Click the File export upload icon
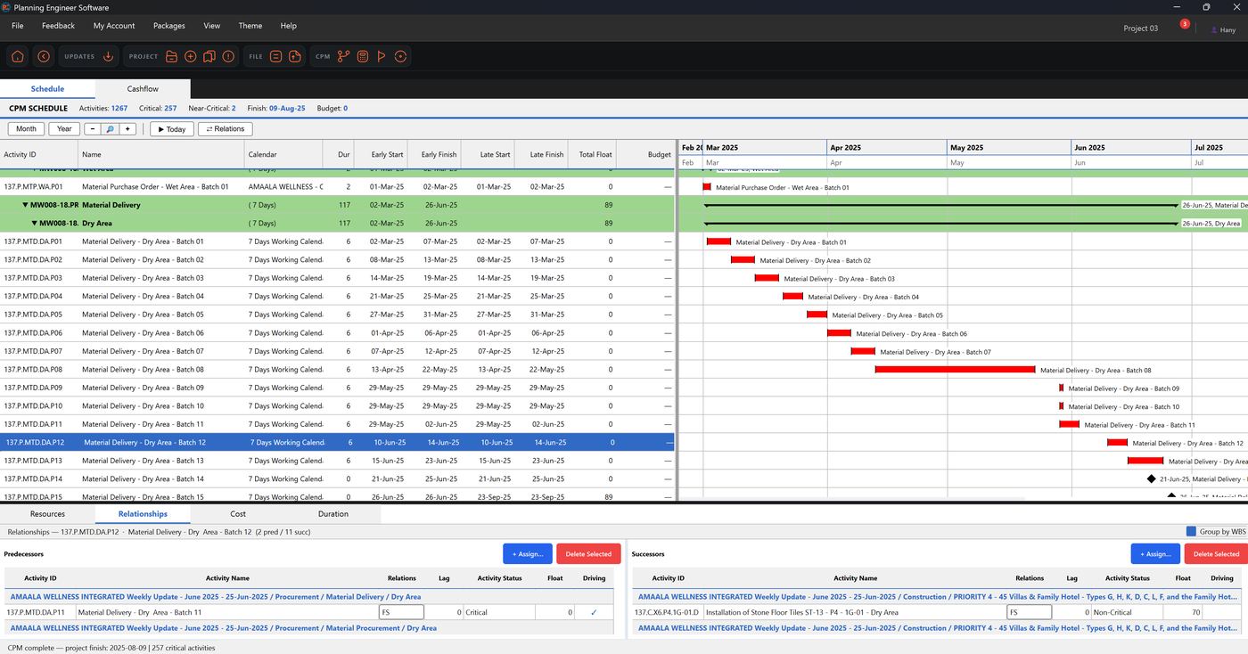The image size is (1248, 654). click(295, 56)
